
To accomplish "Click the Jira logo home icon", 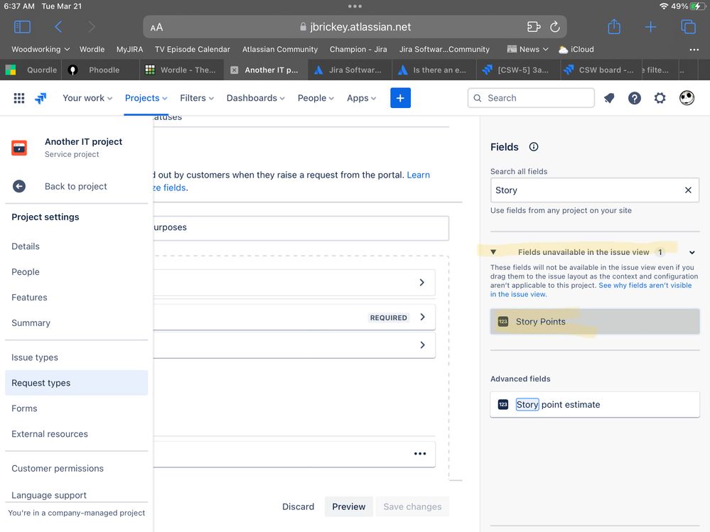I will pos(41,98).
